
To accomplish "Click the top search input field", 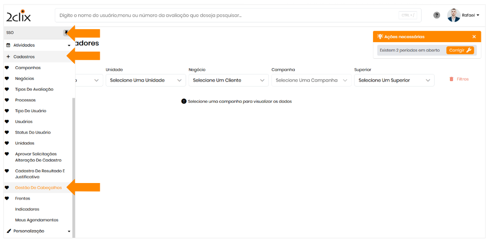I will pyautogui.click(x=225, y=15).
